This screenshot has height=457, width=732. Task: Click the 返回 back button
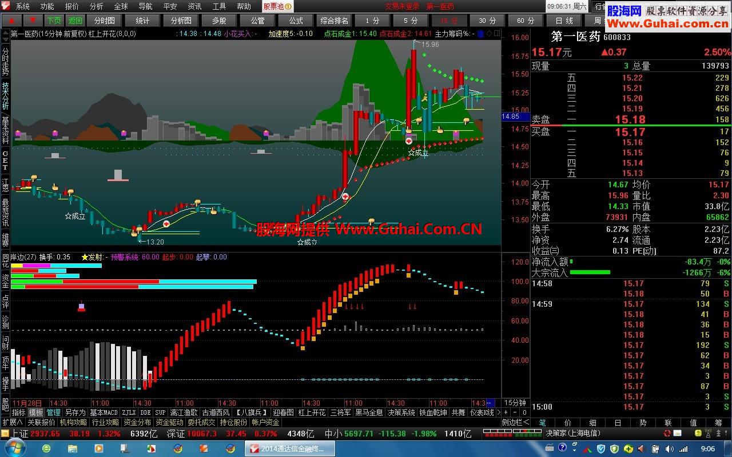[x=75, y=20]
